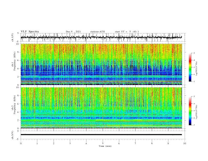The width and height of the screenshot is (208, 161).
Task: Click the 'start UT = 5 :40: 1' text
Action: pos(127,32)
